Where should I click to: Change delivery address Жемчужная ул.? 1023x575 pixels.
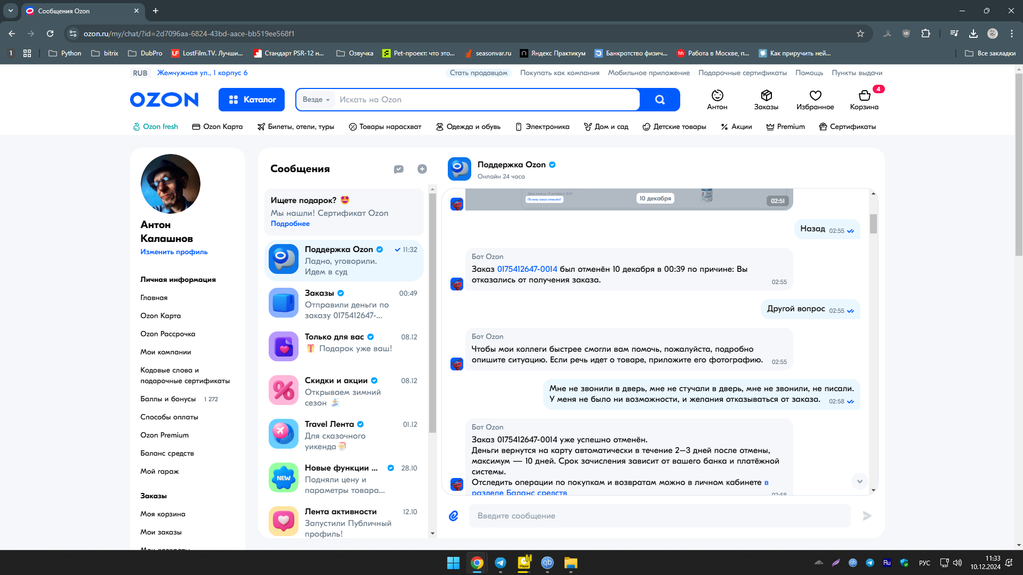click(x=202, y=73)
